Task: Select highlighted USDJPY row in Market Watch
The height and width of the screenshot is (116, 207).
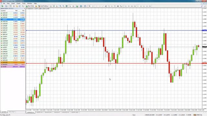Action: coord(13,19)
